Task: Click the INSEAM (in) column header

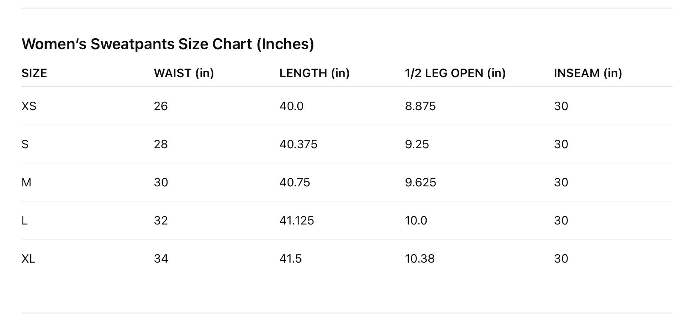Action: 588,73
